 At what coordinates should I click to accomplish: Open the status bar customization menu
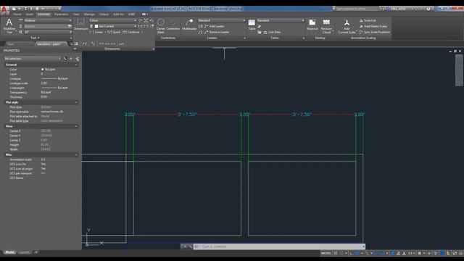[x=461, y=253]
